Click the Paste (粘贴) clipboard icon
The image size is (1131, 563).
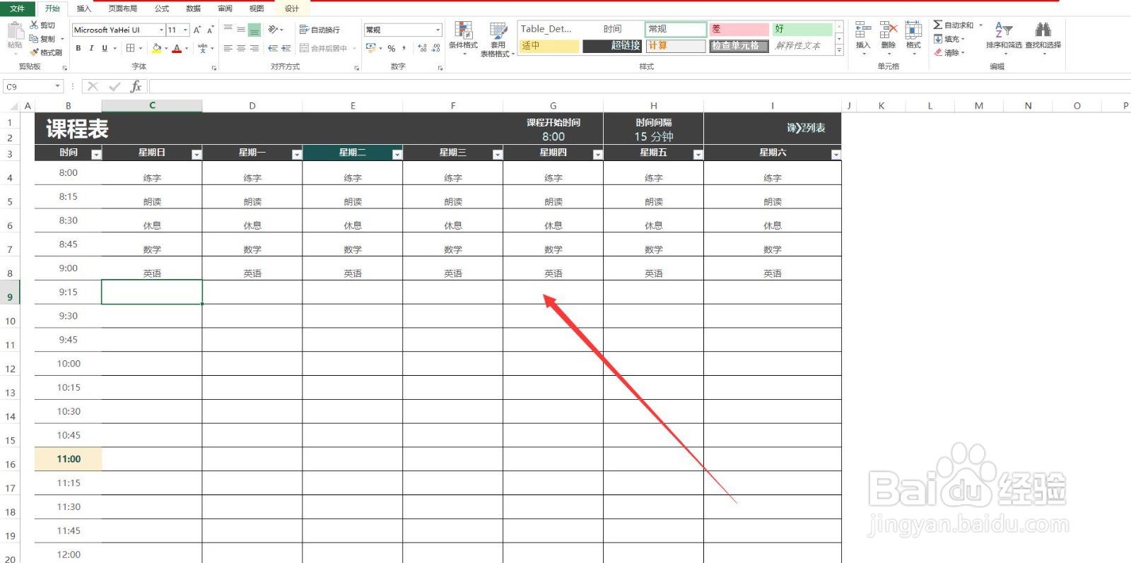(x=15, y=31)
